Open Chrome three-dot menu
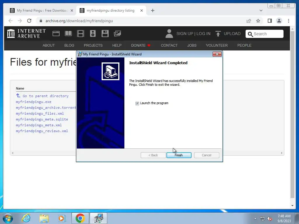 (289, 21)
